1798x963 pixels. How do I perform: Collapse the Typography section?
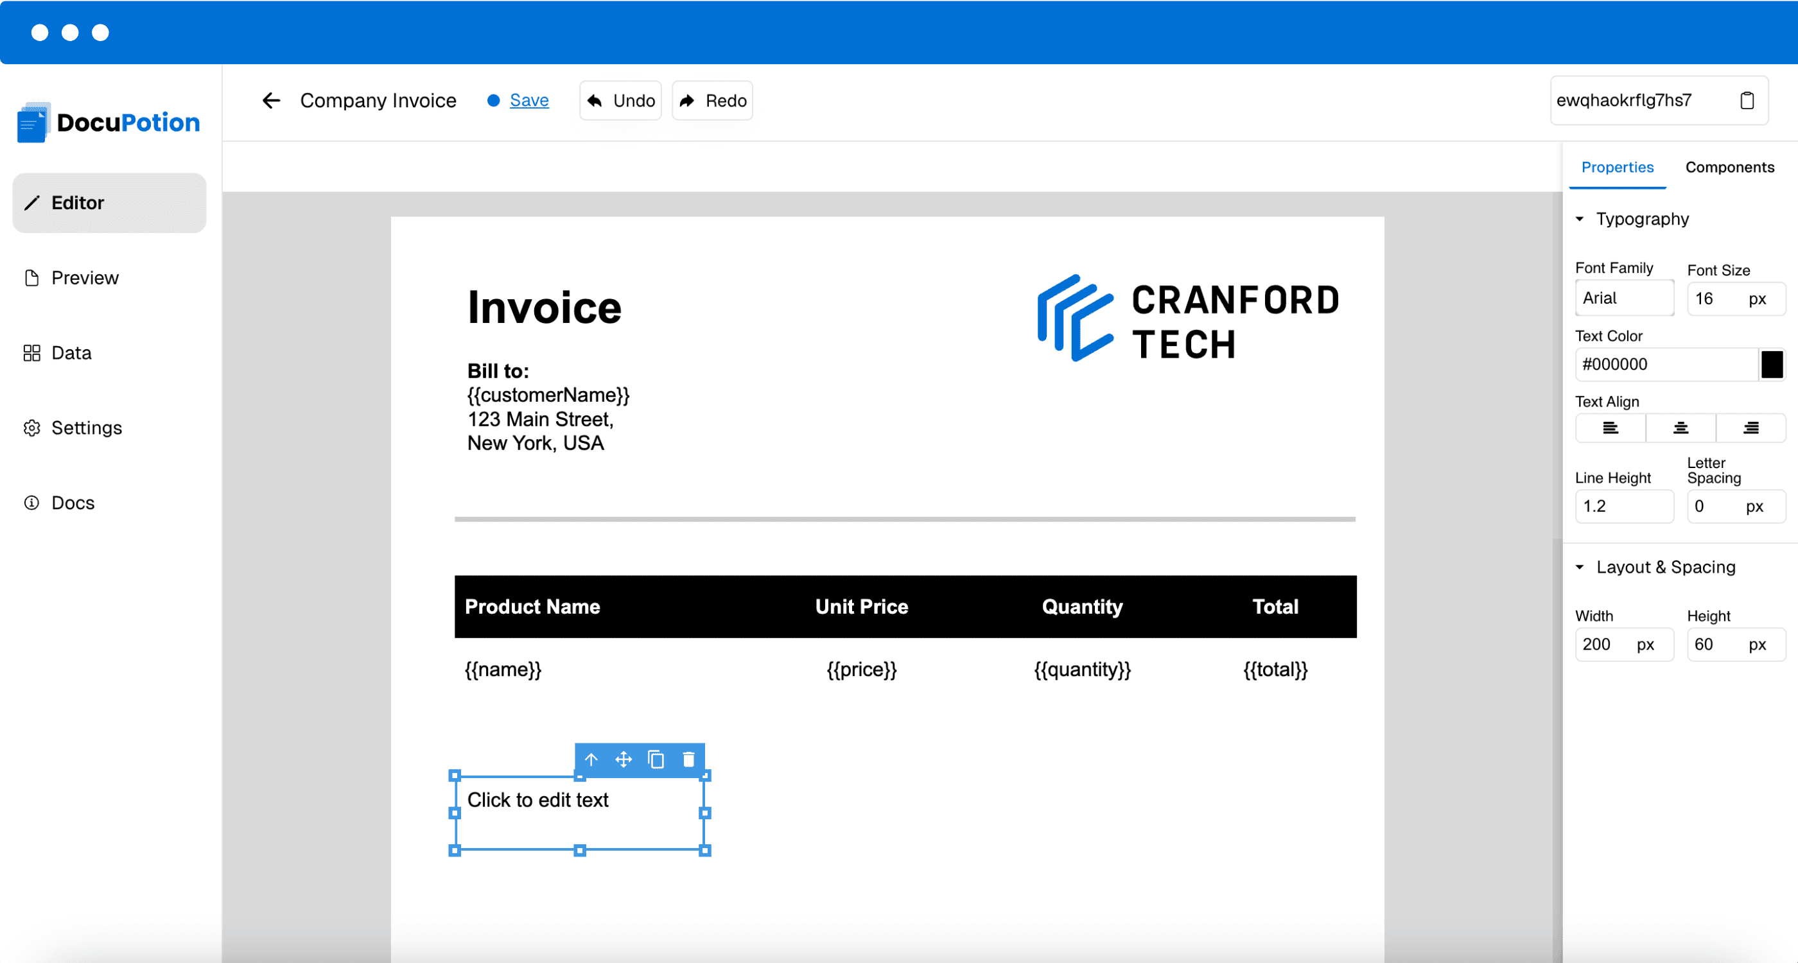point(1580,219)
